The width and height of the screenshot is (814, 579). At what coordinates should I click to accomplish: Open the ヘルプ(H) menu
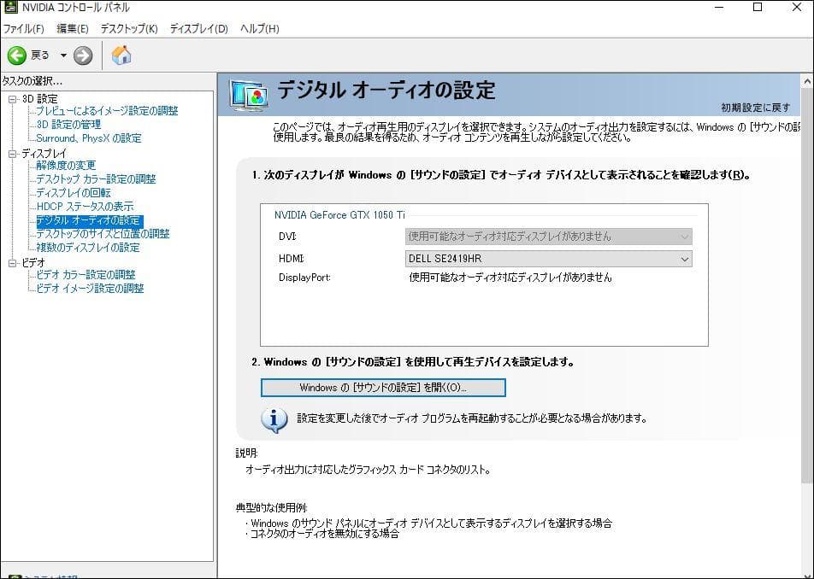coord(260,29)
